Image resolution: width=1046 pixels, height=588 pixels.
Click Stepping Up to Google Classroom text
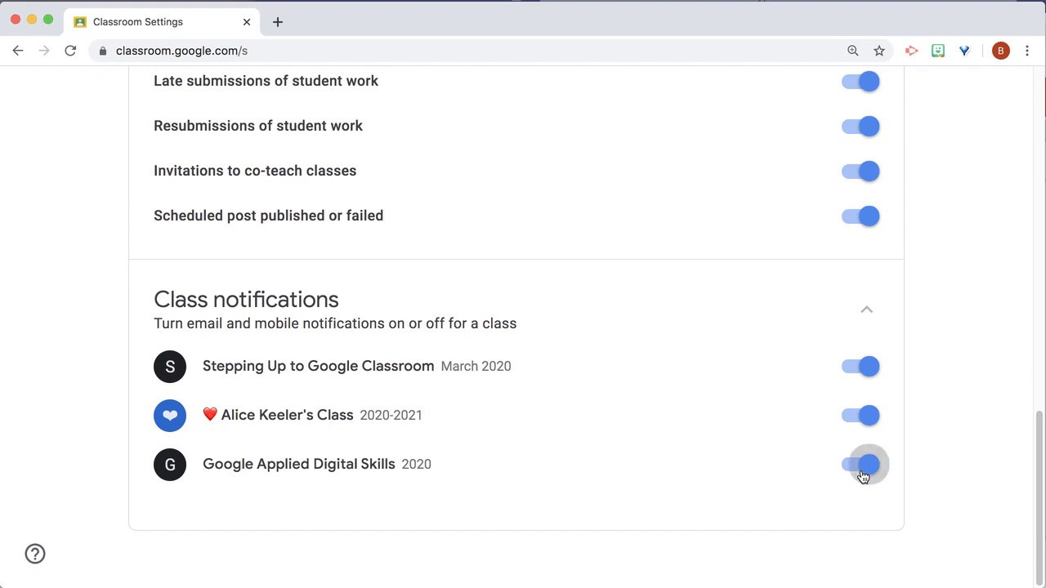click(318, 366)
